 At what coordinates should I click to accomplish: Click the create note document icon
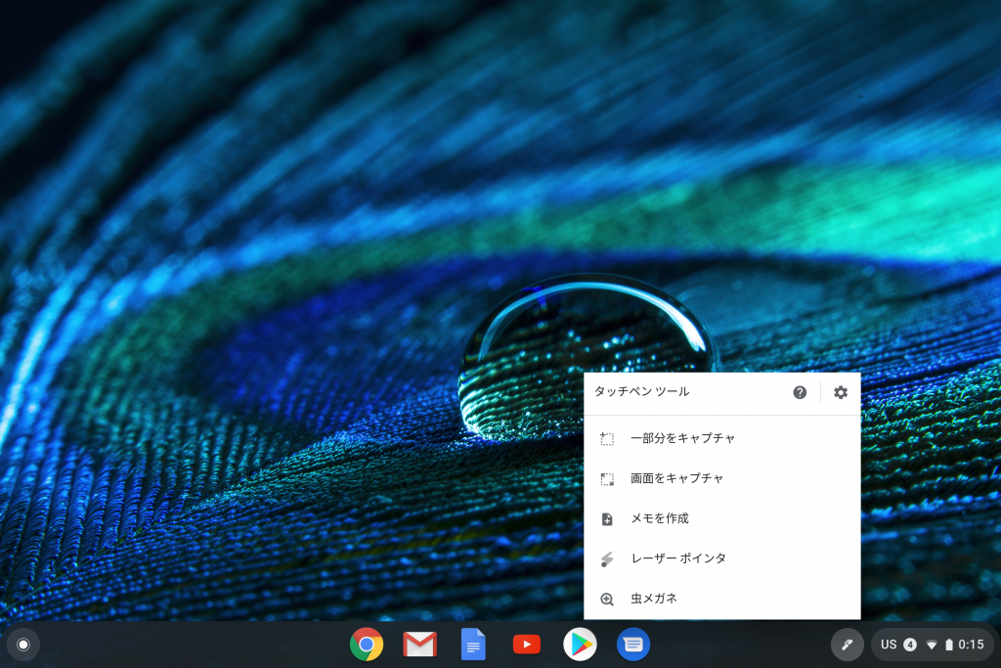pyautogui.click(x=607, y=519)
